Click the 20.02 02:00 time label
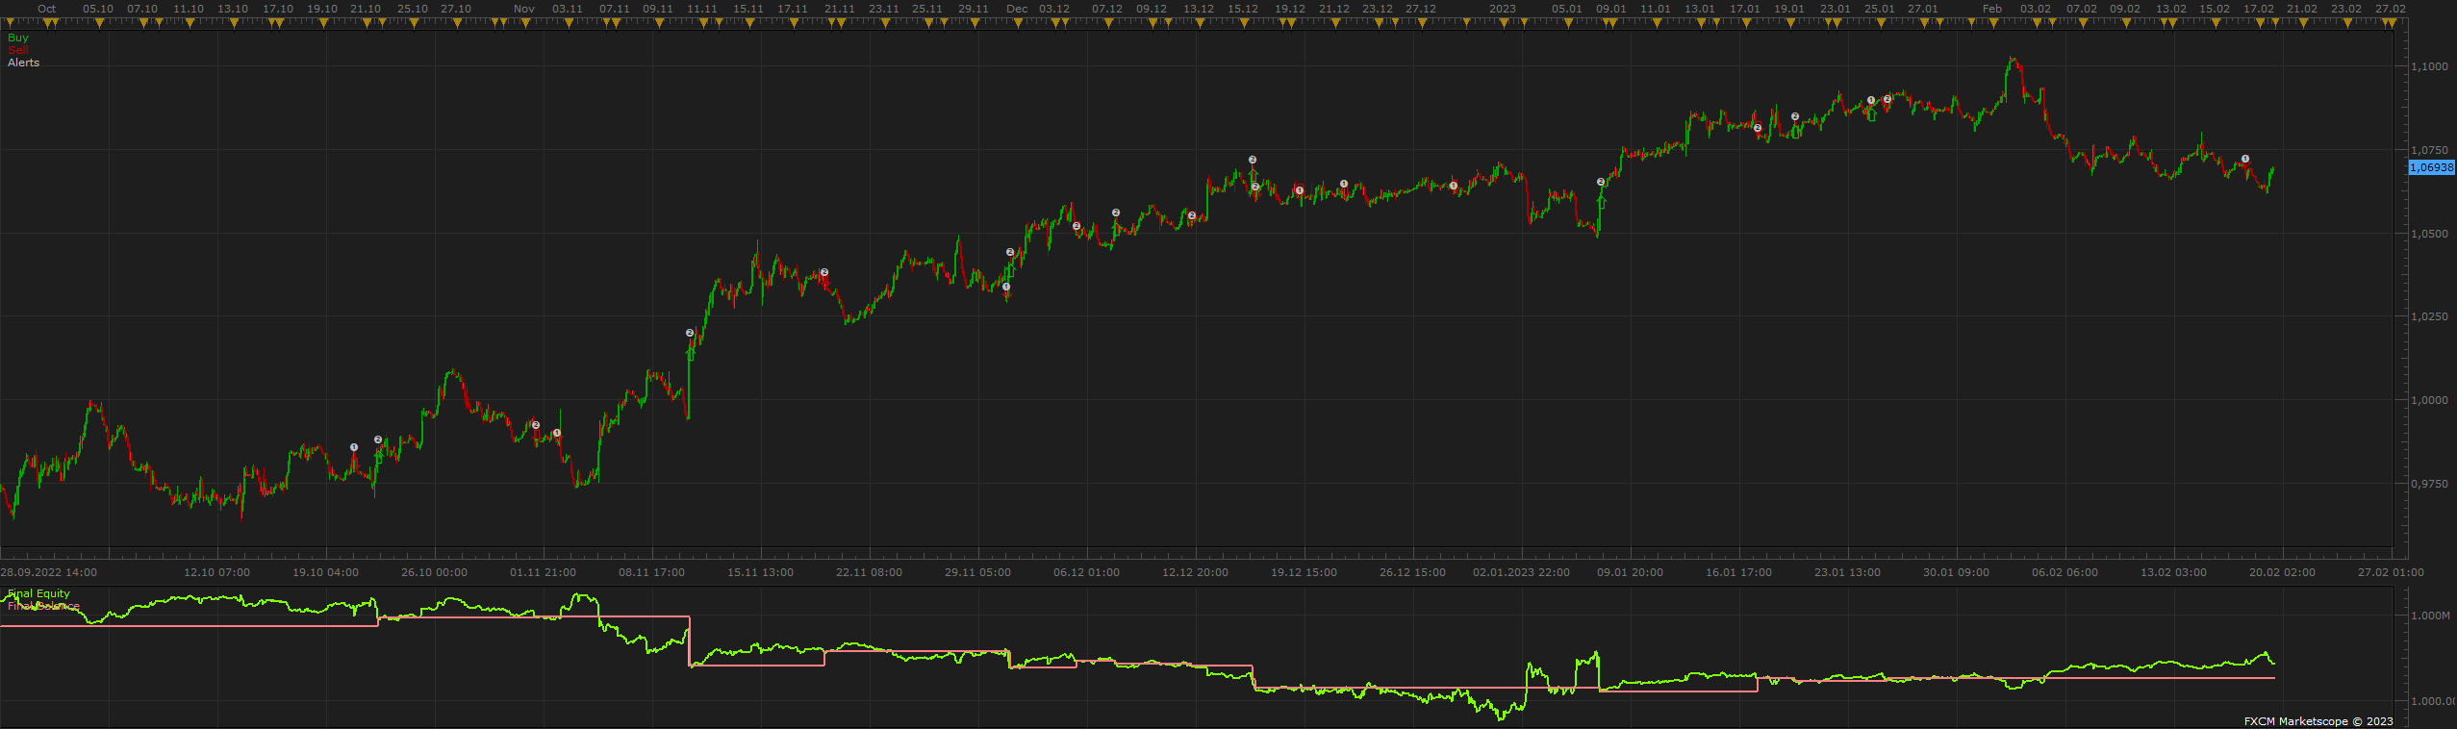The height and width of the screenshot is (729, 2457). (x=2282, y=572)
